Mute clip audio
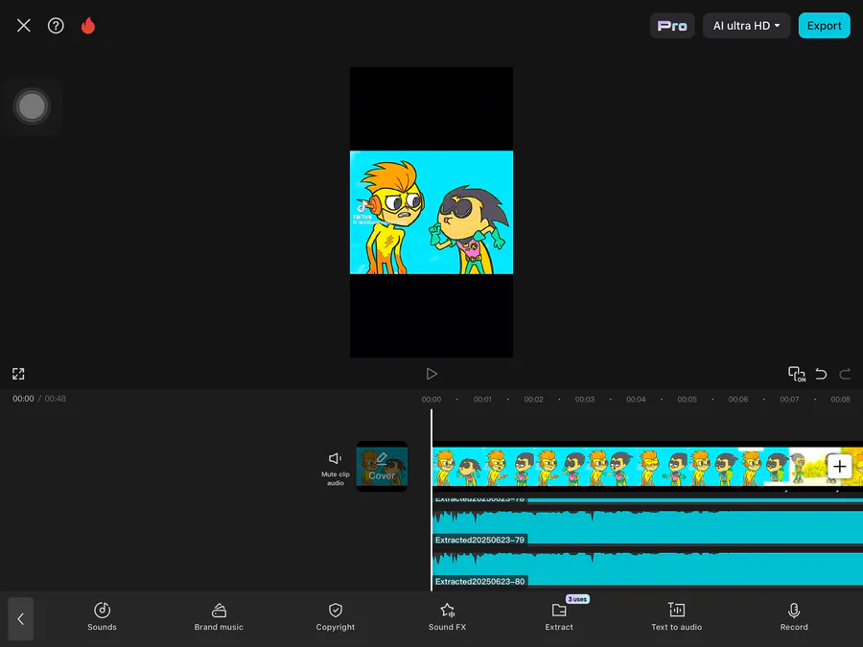863x647 pixels. [336, 468]
